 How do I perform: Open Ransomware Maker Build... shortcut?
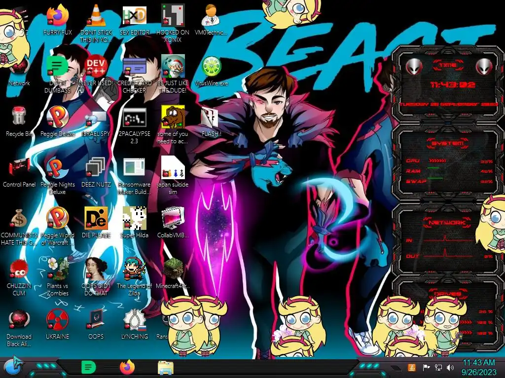pyautogui.click(x=134, y=167)
